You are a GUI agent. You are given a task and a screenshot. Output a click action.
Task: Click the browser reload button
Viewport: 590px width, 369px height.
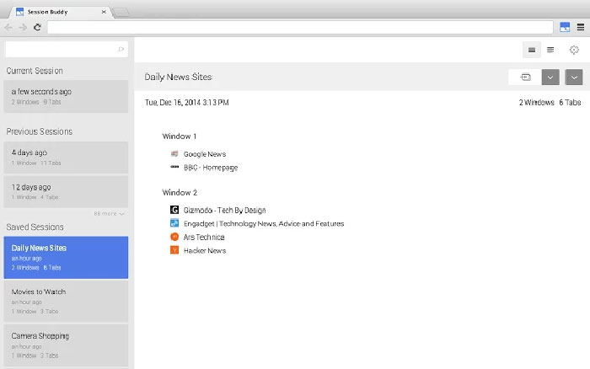coord(37,27)
